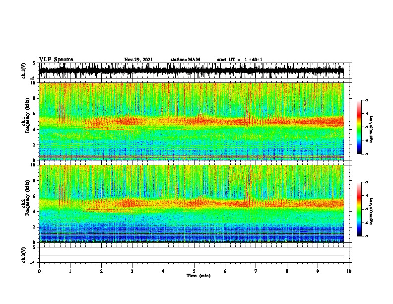
Task: Click time axis tick label "10"
Action: click(349, 271)
